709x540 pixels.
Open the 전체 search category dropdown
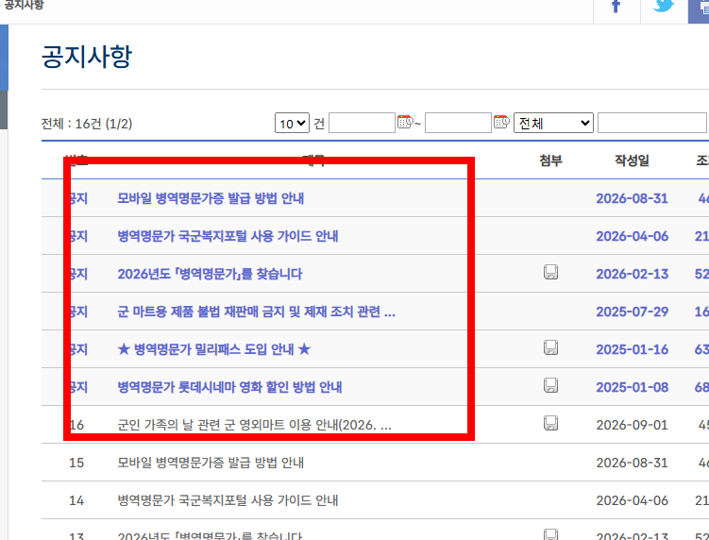553,123
